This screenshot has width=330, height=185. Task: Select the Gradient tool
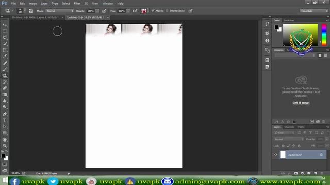[x=5, y=95]
